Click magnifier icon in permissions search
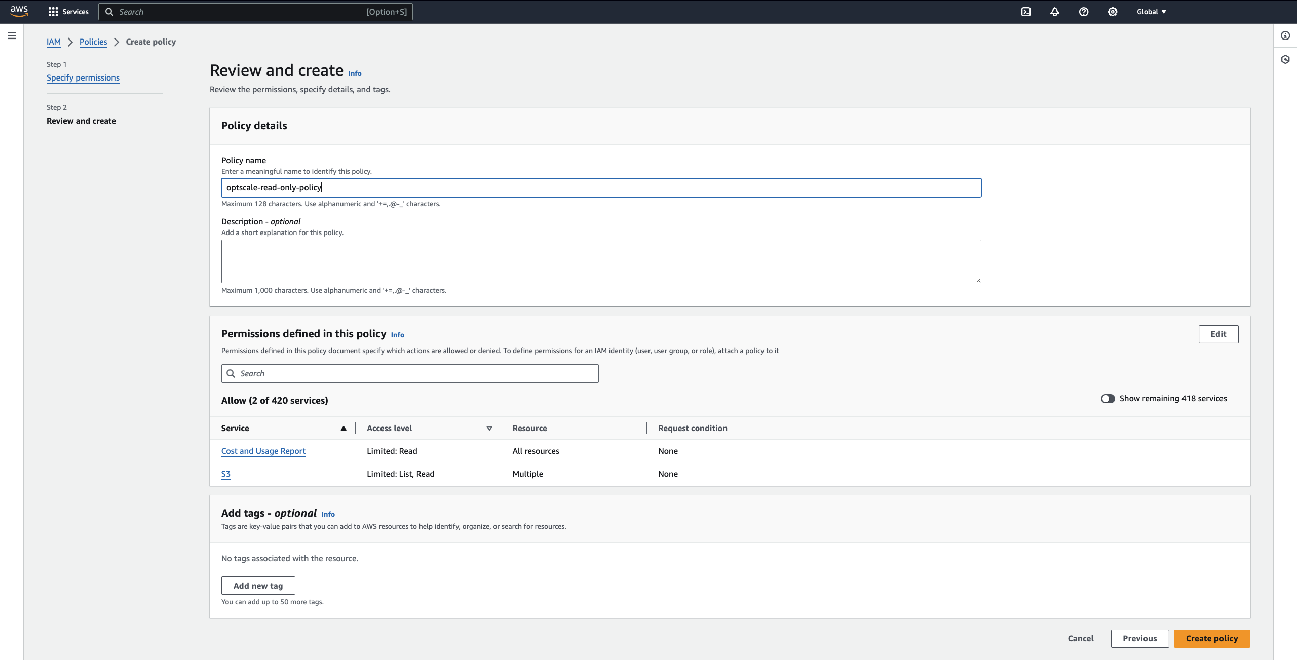Viewport: 1297px width, 660px height. click(x=231, y=373)
